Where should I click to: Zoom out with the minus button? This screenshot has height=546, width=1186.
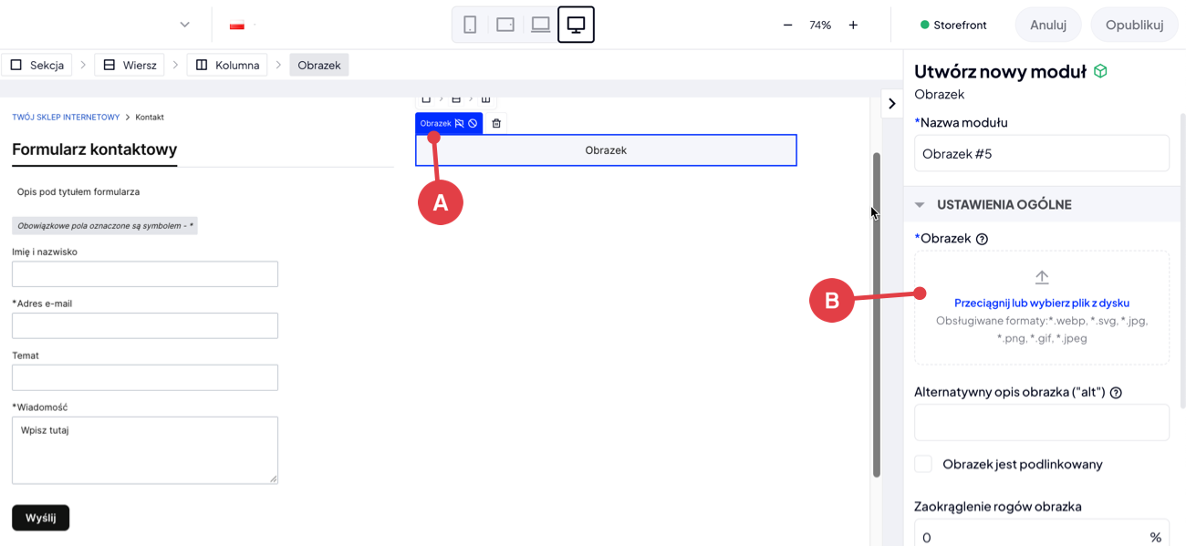[x=787, y=25]
